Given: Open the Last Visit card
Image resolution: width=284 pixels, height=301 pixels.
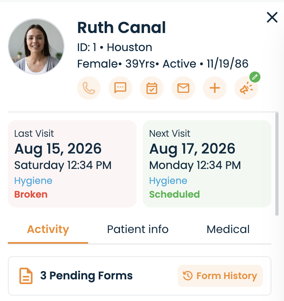Looking at the screenshot, I should pyautogui.click(x=72, y=164).
